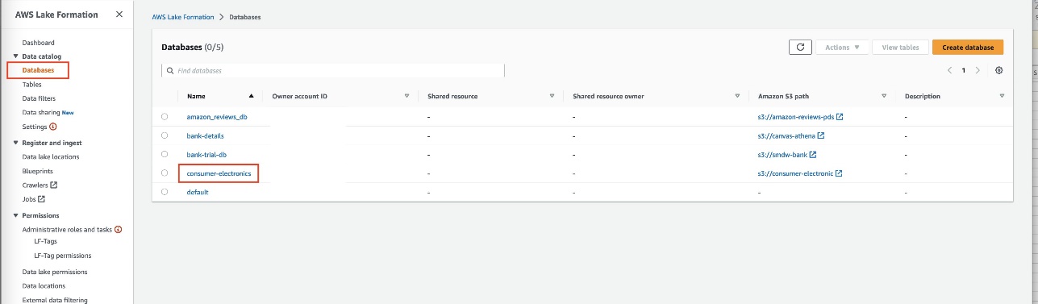
Task: Open s3://consumer-electronic path link
Action: point(795,173)
